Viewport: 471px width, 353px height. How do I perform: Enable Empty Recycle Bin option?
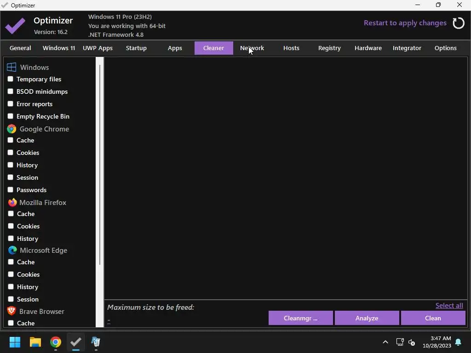[x=11, y=116]
